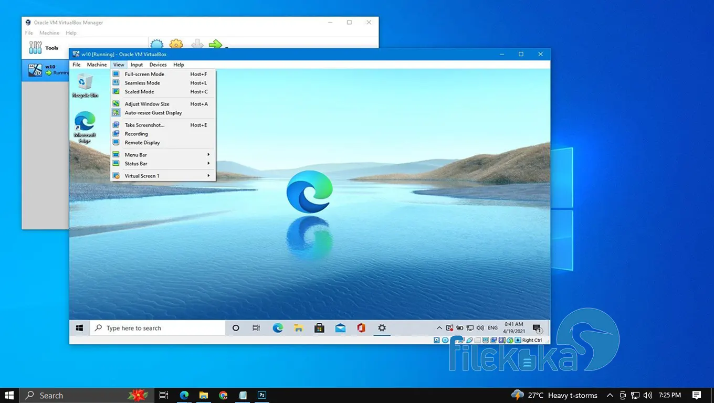Open Microsoft Store on the guest taskbar
This screenshot has width=714, height=403.
pyautogui.click(x=319, y=328)
